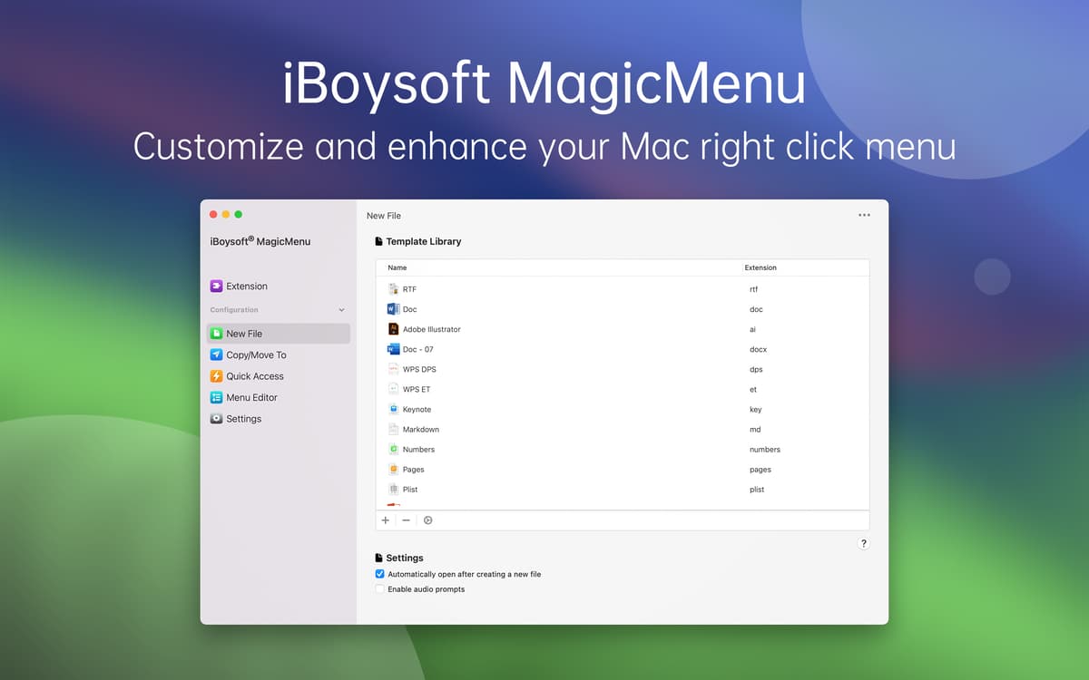Enable audio prompts checkbox
This screenshot has height=680, width=1089.
click(x=380, y=589)
